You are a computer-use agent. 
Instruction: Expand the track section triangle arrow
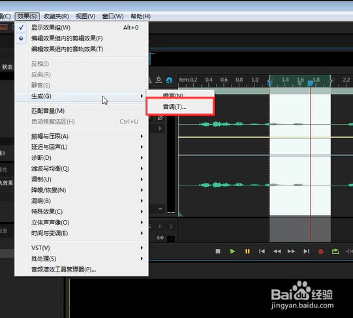(160, 128)
